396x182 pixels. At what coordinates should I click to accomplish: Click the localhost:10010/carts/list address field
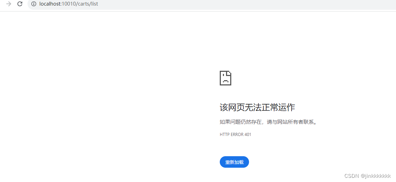tap(212, 4)
